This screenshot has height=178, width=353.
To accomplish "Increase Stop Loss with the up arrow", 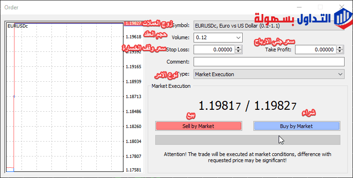I will [238, 48].
